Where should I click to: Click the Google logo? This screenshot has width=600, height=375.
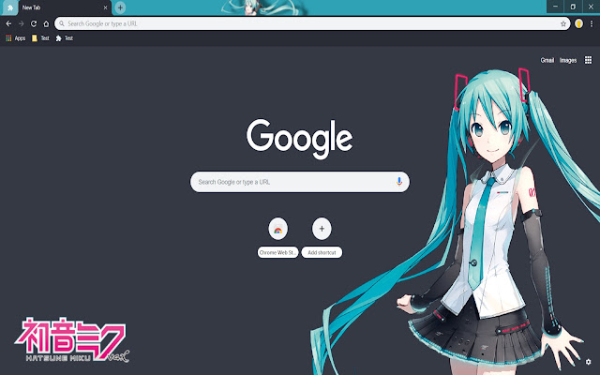pyautogui.click(x=300, y=139)
